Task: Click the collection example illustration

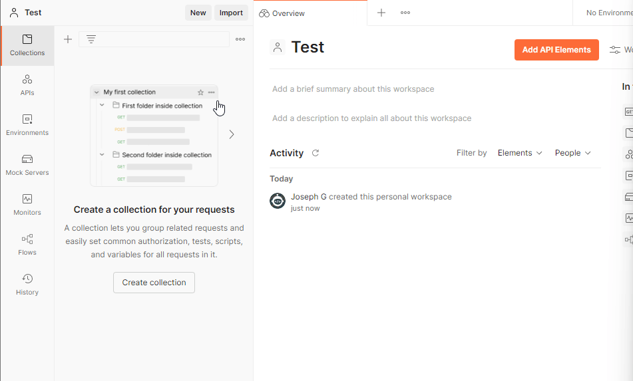Action: (154, 136)
